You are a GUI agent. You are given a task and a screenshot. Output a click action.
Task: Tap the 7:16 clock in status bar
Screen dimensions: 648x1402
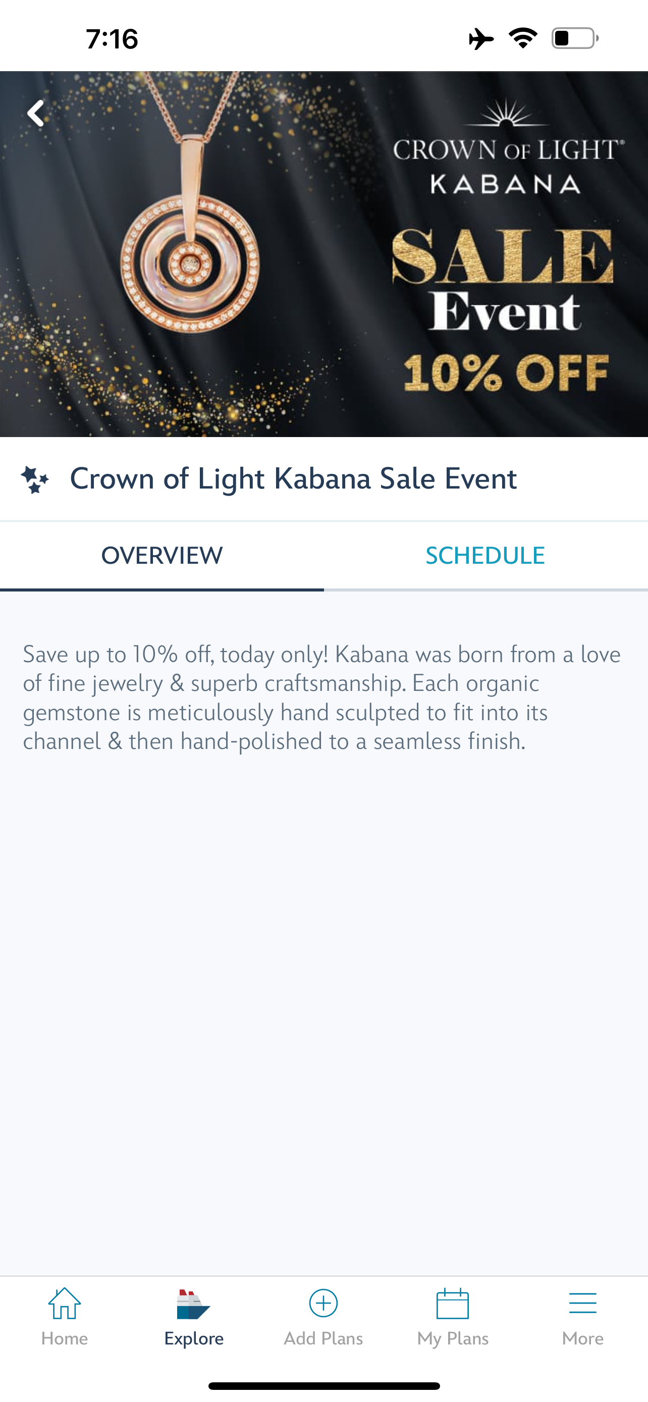pos(112,39)
